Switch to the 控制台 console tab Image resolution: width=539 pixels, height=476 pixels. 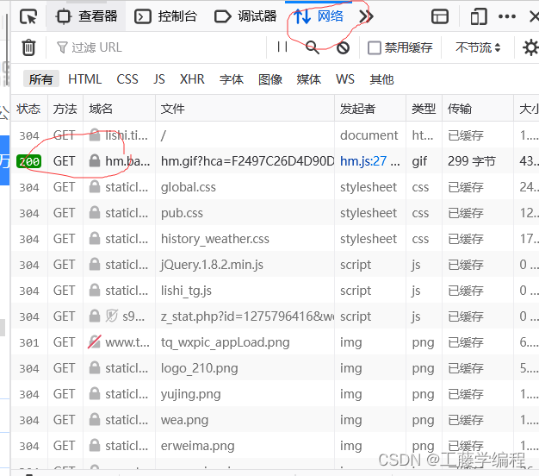(165, 16)
